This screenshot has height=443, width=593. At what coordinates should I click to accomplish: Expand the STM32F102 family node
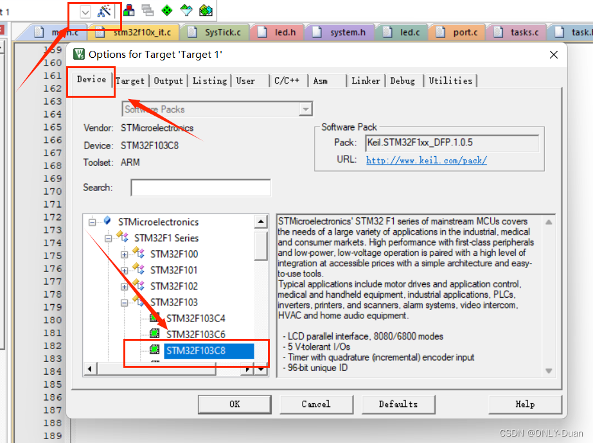click(125, 287)
